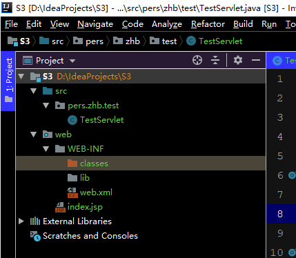The image size is (296, 258).
Task: Hide the Project panel with minus icon
Action: point(256,60)
